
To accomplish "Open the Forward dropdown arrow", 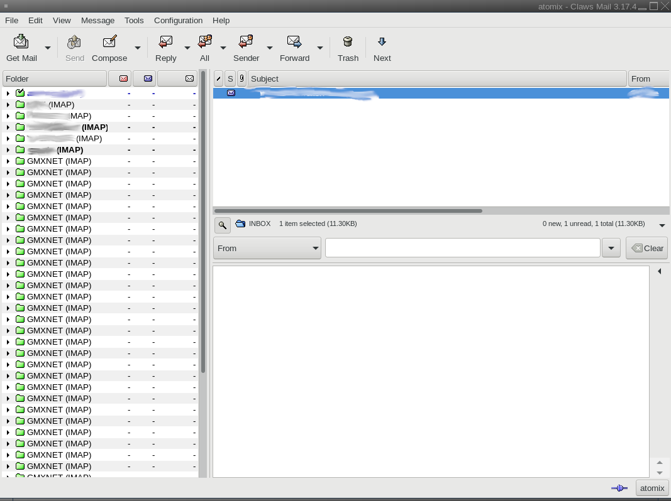I will [x=320, y=48].
